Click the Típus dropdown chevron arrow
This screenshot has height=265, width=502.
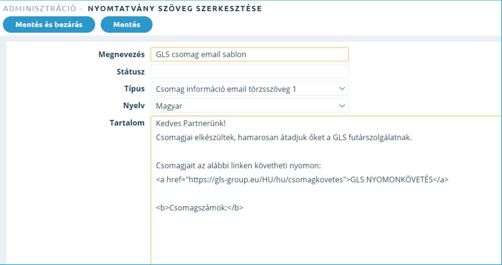tap(342, 89)
